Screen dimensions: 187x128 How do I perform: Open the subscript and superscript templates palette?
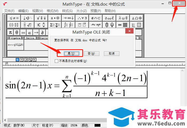41,25
